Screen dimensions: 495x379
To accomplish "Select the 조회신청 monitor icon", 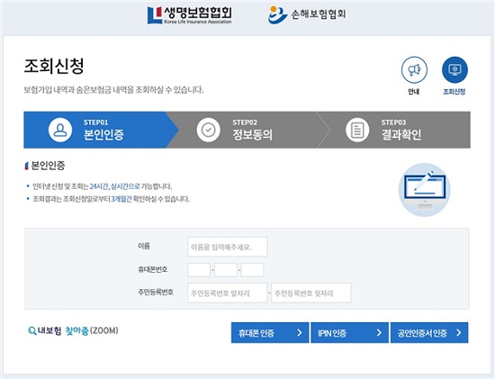I will point(454,70).
